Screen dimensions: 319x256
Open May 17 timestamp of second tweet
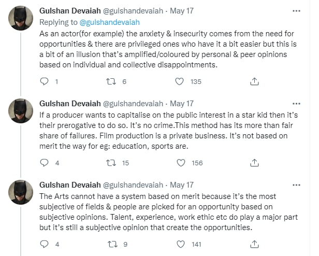tap(182, 104)
